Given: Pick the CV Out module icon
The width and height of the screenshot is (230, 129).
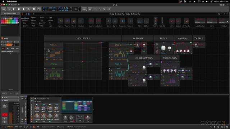Looking at the screenshot, I should pyautogui.click(x=178, y=21).
